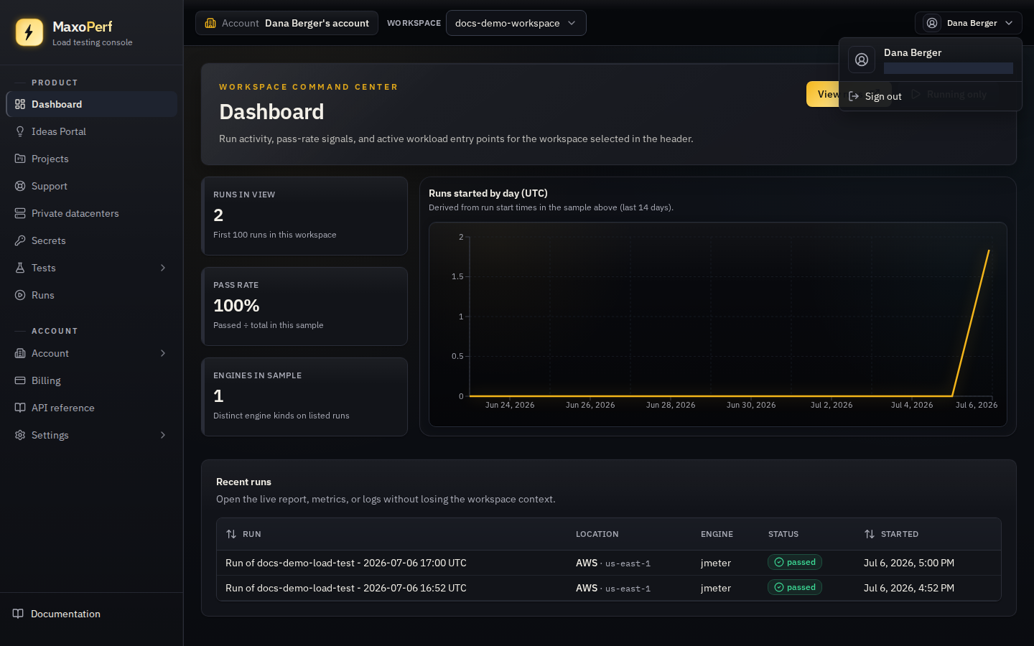Expand the Settings submenu chevron
Screen dimensions: 1034x646
click(x=163, y=435)
